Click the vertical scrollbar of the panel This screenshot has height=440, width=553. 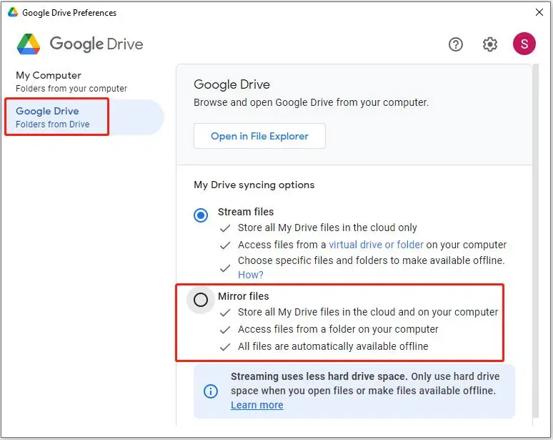[x=536, y=240]
